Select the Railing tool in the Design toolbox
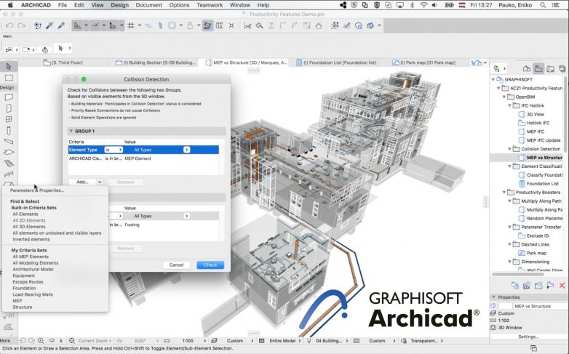Viewport: 569px width, 354px height. (9, 174)
